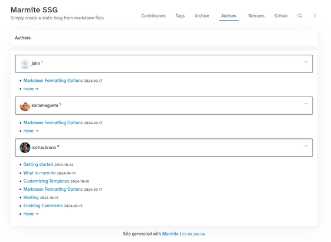
Task: Click more link under karlamagueta
Action: coord(31,131)
